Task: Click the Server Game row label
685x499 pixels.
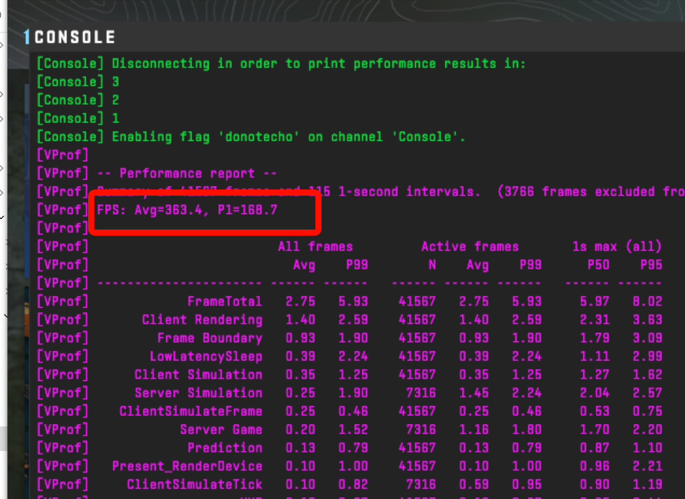Action: pyautogui.click(x=221, y=429)
